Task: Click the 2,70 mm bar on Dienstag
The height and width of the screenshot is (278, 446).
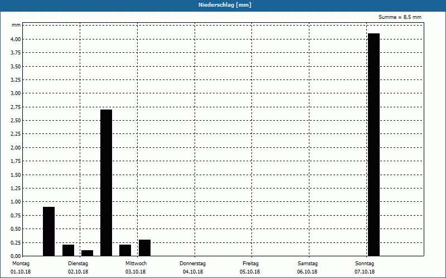Action: coord(106,183)
